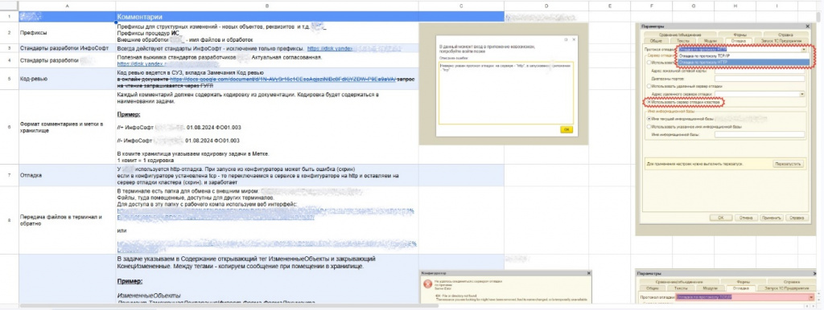Select 'Использовать сервер отладки кластера' radio button
The height and width of the screenshot is (310, 824).
[x=649, y=102]
